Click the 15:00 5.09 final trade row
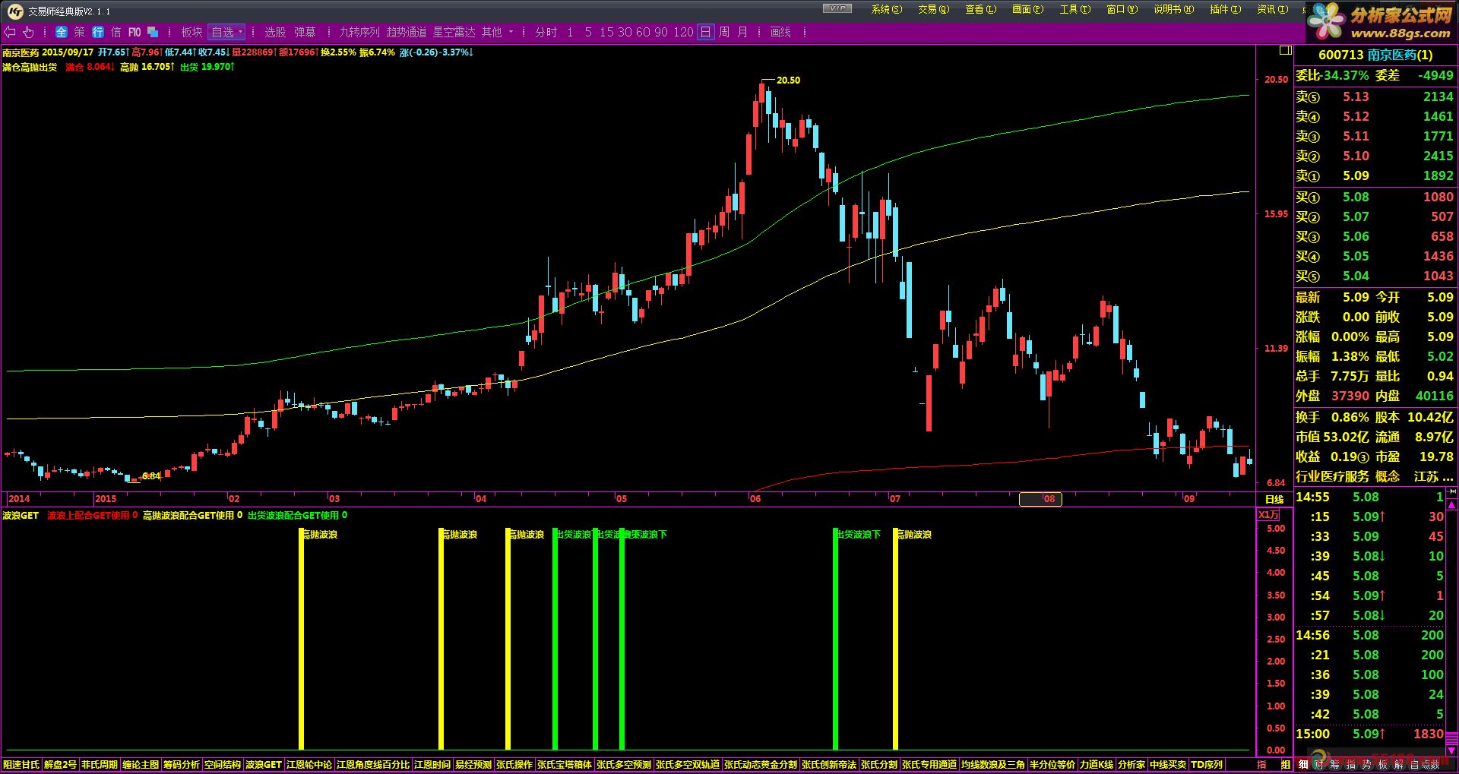This screenshot has width=1459, height=774. 1369,734
